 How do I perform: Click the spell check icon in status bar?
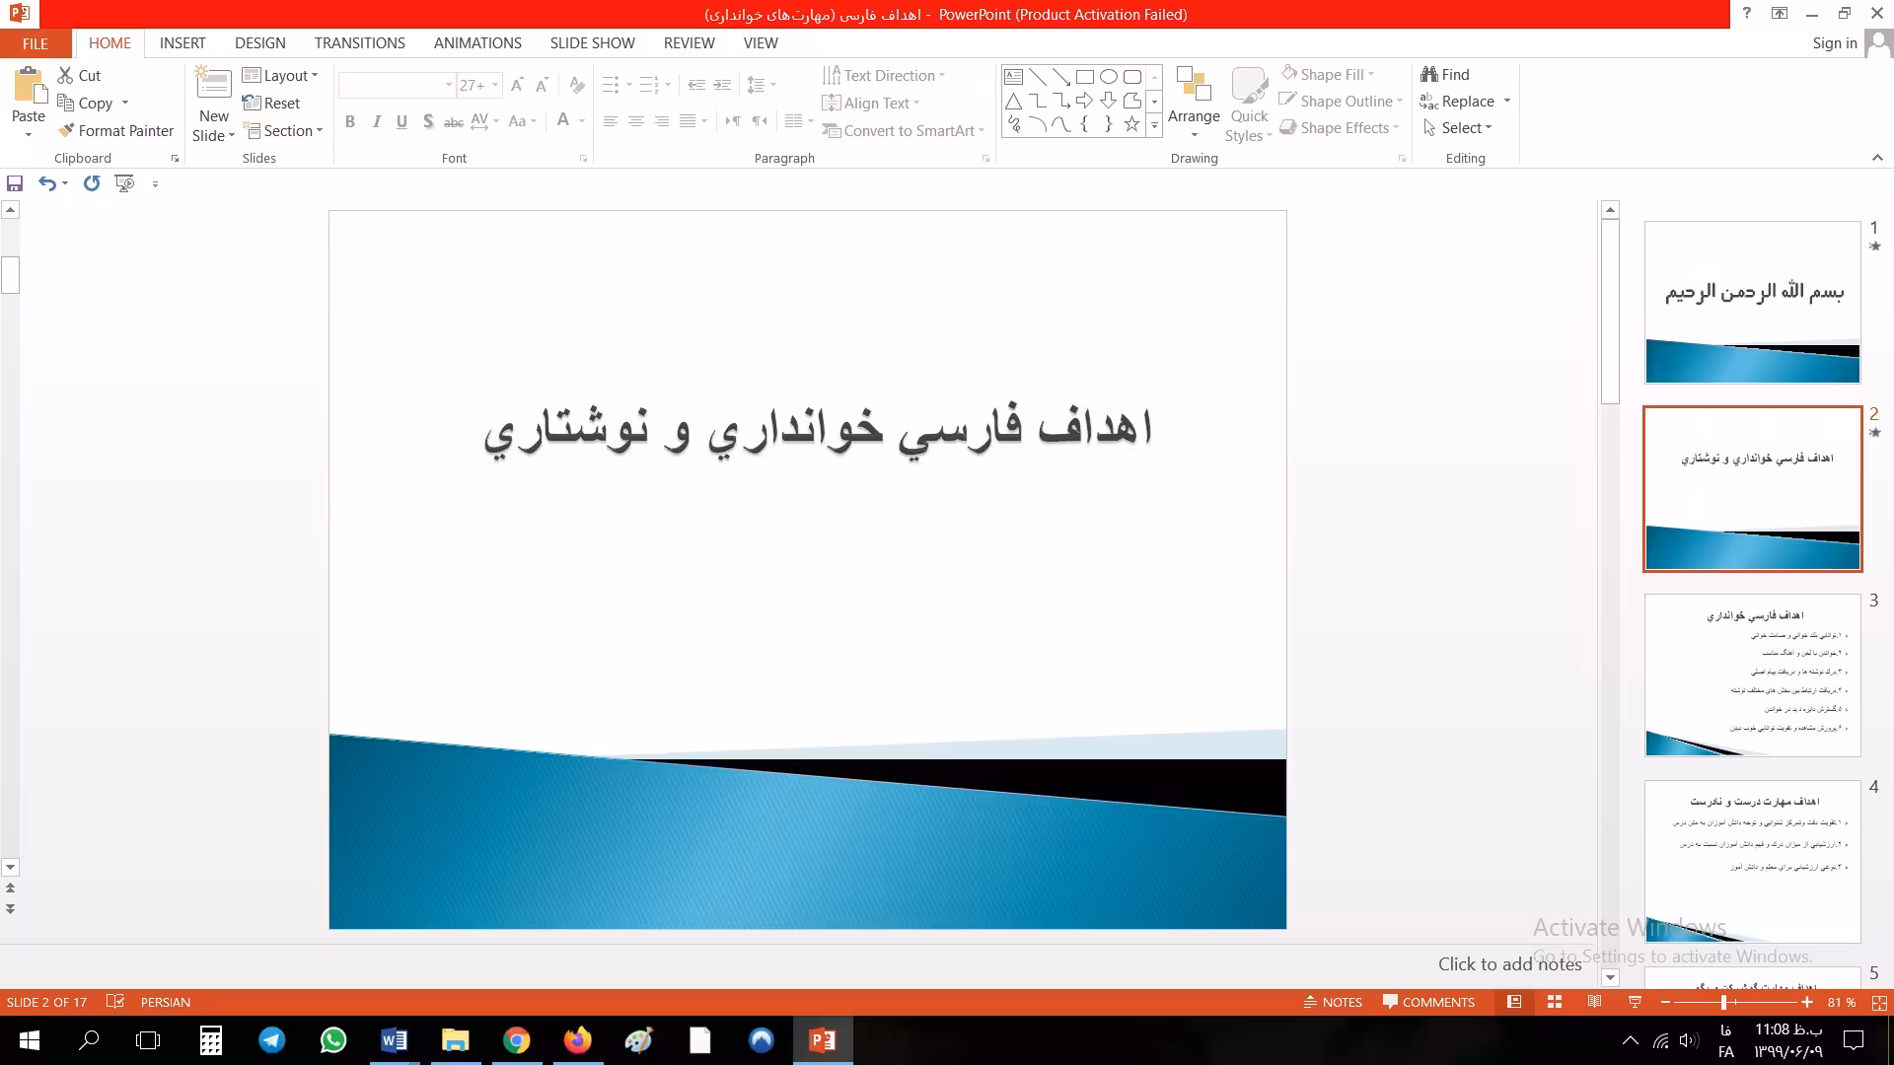pyautogui.click(x=115, y=1002)
